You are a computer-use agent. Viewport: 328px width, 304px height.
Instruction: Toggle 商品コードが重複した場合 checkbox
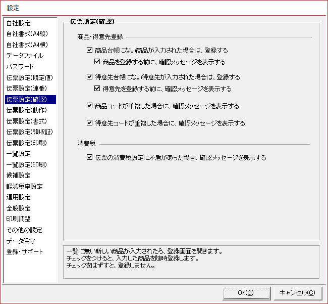click(90, 106)
